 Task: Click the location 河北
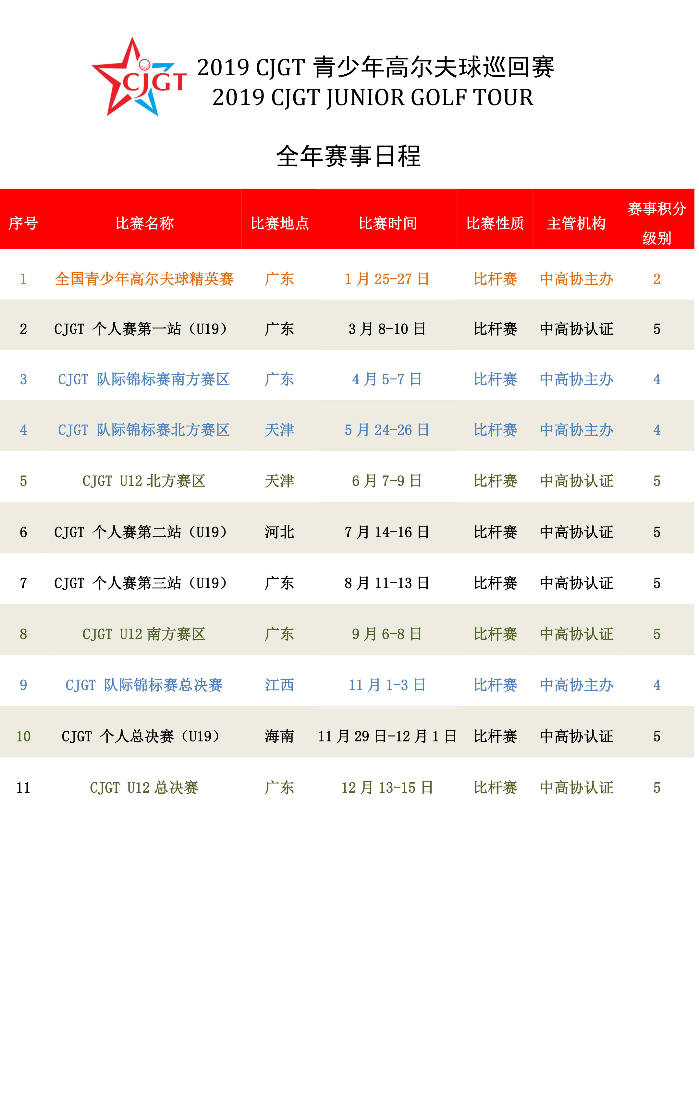click(x=280, y=532)
